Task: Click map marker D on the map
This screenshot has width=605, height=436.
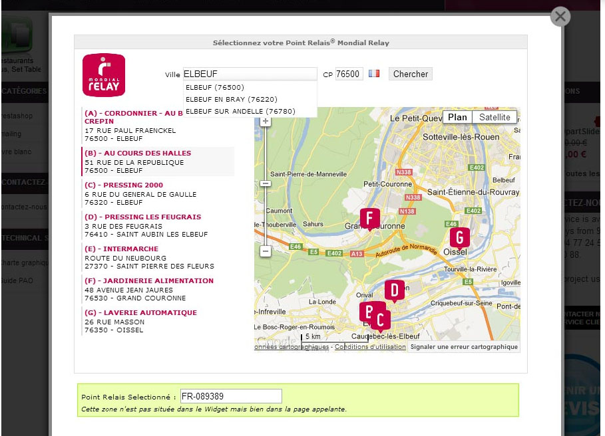Action: coord(394,291)
